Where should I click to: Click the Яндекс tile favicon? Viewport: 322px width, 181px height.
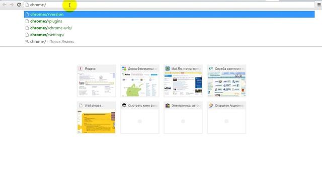tap(80, 68)
